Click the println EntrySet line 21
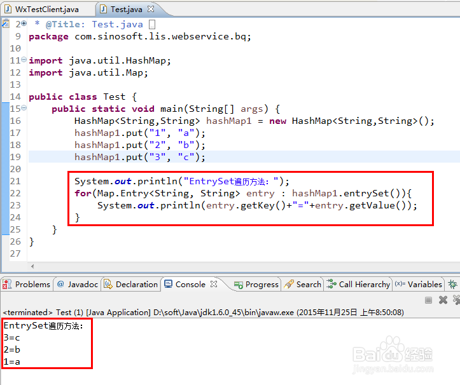The image size is (460, 385). 182,181
